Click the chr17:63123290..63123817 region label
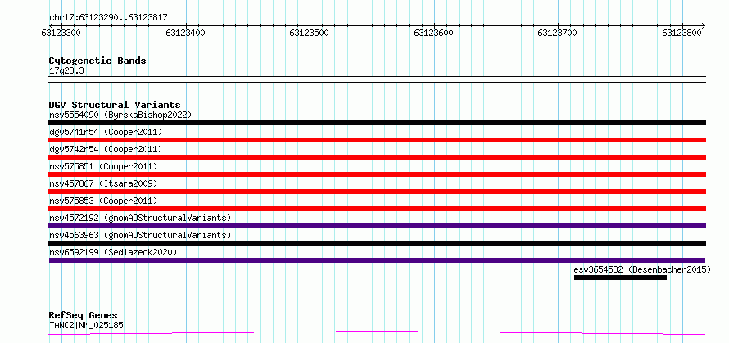729x343 pixels. click(108, 18)
